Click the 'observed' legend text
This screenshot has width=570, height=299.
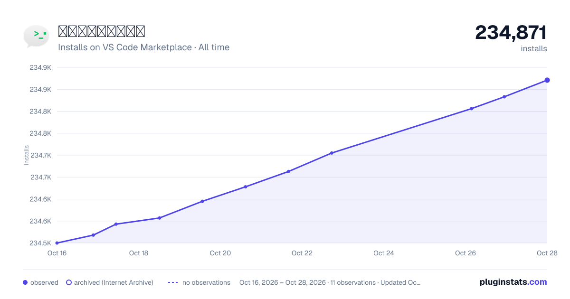click(44, 282)
